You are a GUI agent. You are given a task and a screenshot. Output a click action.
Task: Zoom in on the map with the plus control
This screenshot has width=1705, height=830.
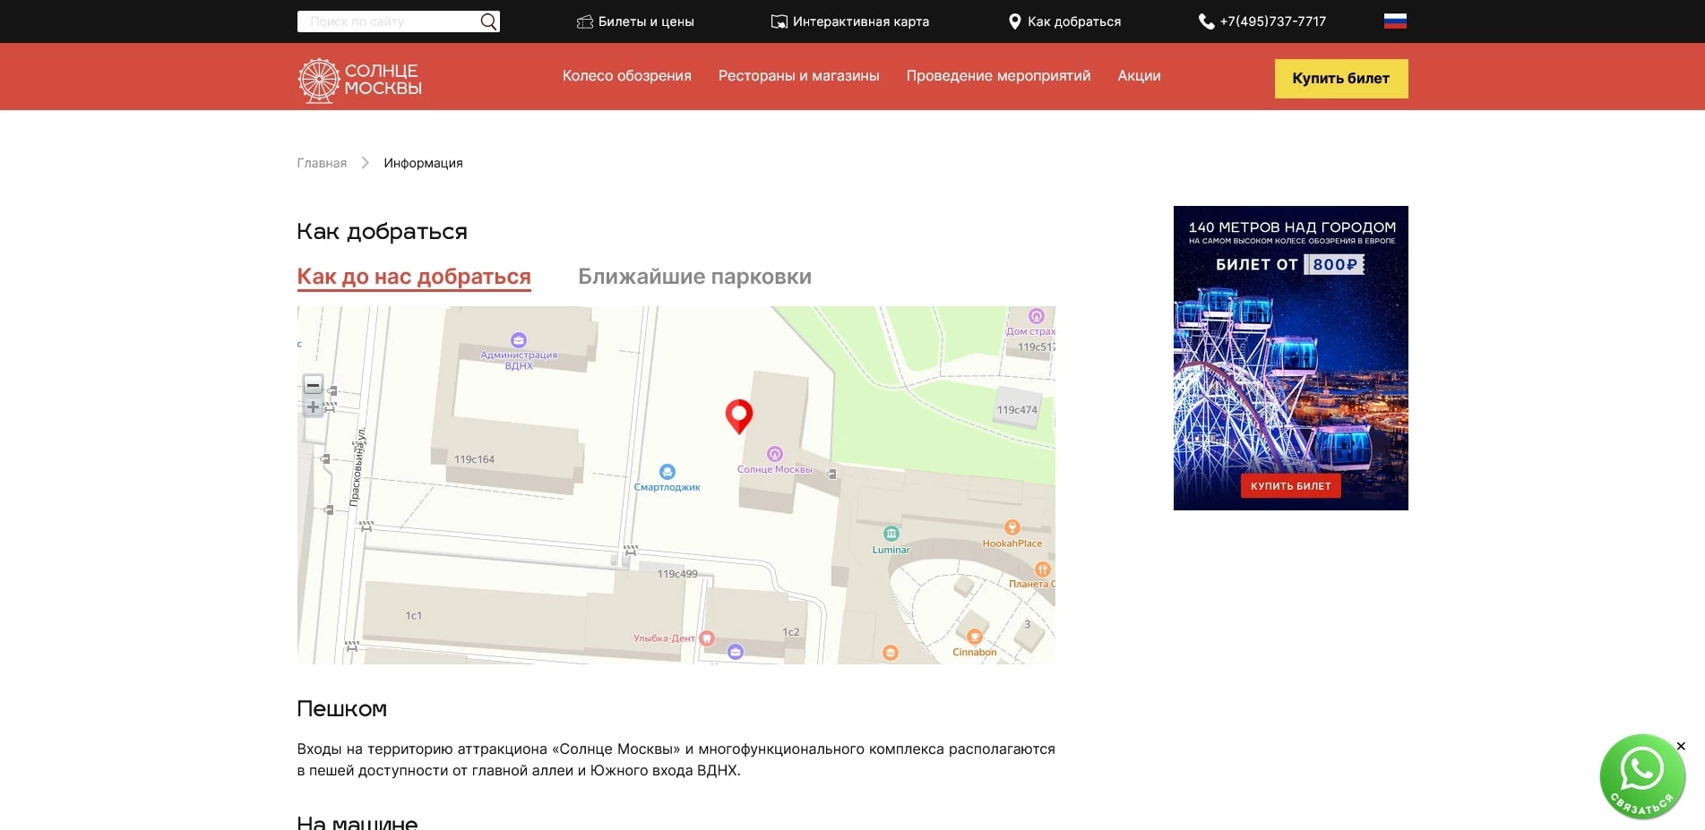click(314, 407)
